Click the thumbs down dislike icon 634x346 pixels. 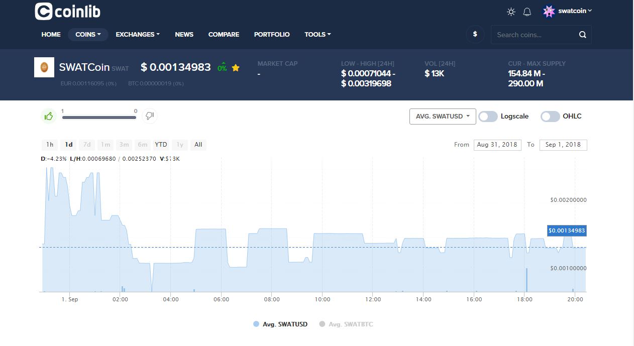[149, 116]
